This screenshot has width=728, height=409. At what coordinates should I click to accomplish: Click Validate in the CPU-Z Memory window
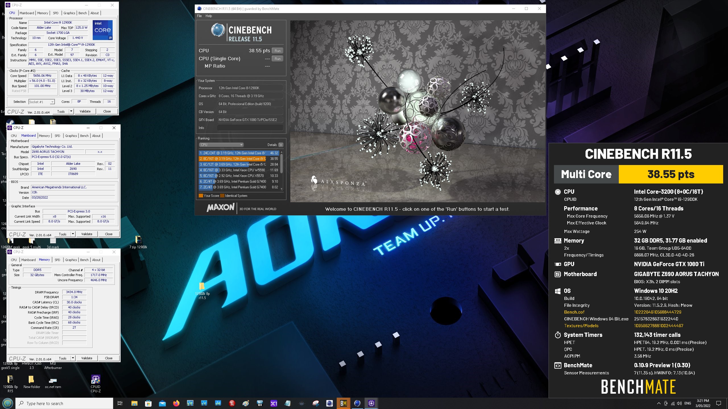point(87,358)
